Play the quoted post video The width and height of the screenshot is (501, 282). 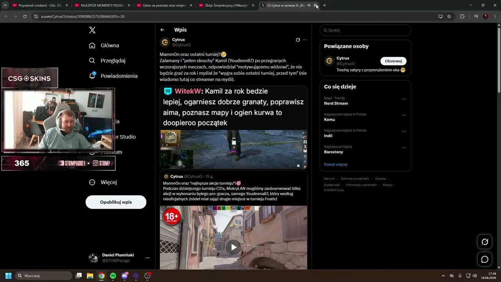pyautogui.click(x=234, y=247)
